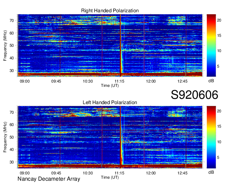Image resolution: width=225 pixels, height=183 pixels.
Task: Click the right-handed plot's dB color bar
Action: [x=211, y=45]
